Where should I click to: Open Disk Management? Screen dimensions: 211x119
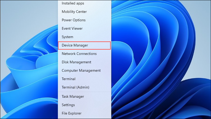85,62
